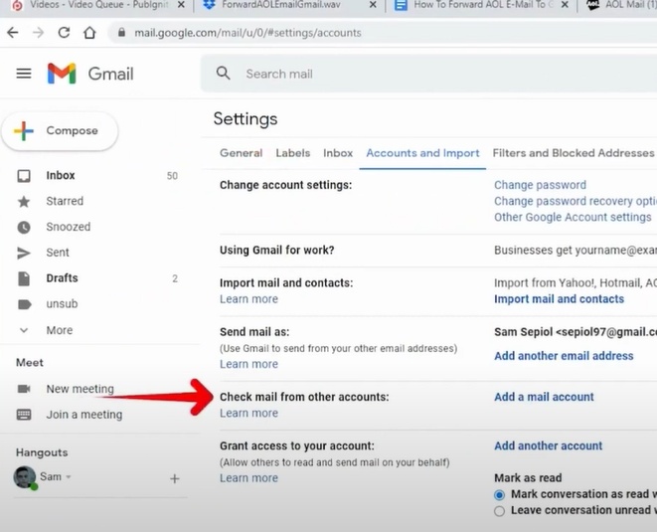Click the Drafts count 2
This screenshot has width=657, height=532.
point(175,278)
